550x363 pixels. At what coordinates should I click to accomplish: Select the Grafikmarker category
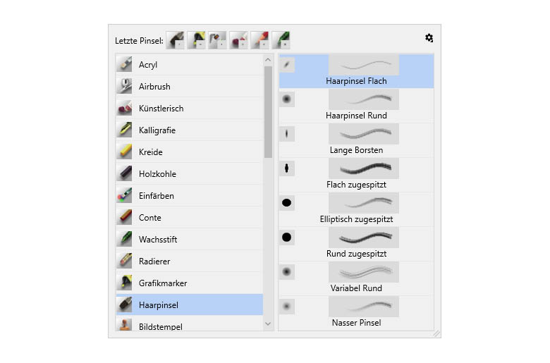pyautogui.click(x=190, y=283)
